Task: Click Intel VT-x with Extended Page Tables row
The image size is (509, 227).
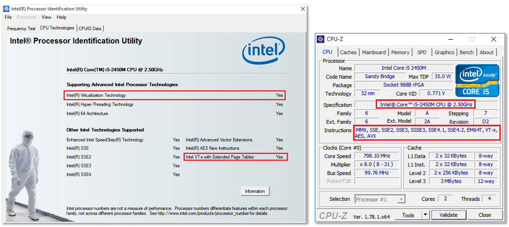Action: pos(236,157)
